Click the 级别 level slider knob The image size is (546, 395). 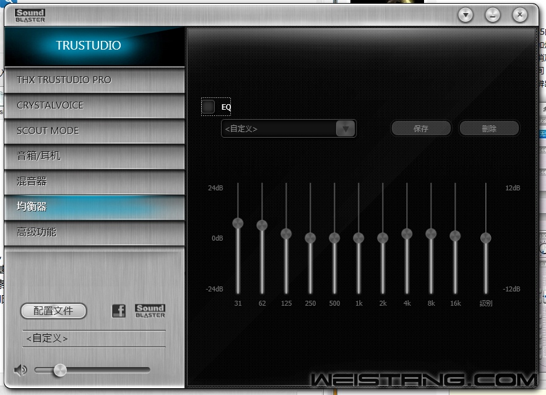(x=486, y=238)
